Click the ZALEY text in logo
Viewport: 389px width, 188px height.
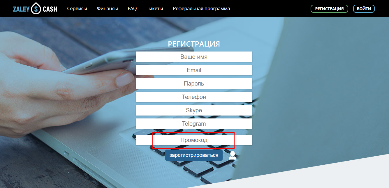click(x=21, y=9)
